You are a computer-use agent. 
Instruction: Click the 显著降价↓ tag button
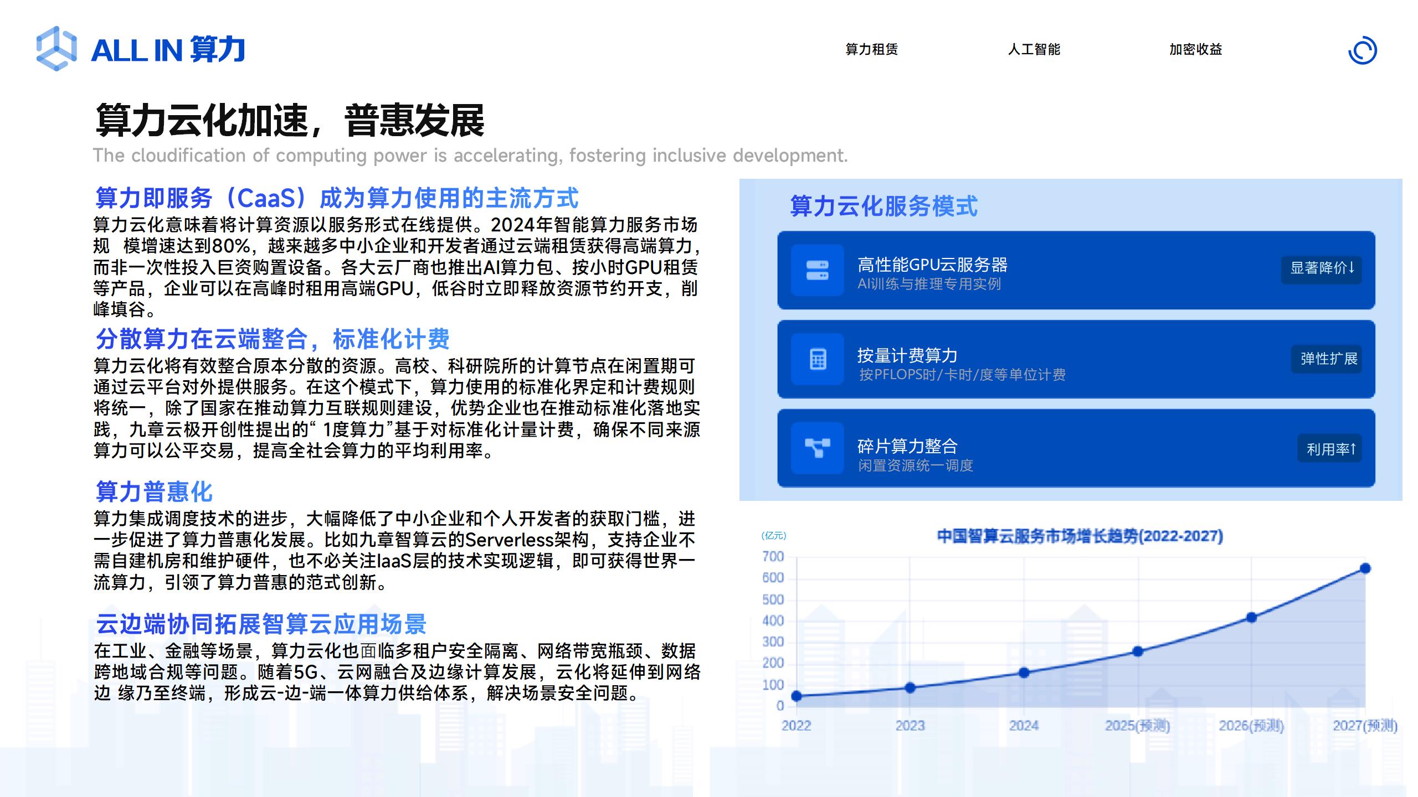pos(1321,269)
